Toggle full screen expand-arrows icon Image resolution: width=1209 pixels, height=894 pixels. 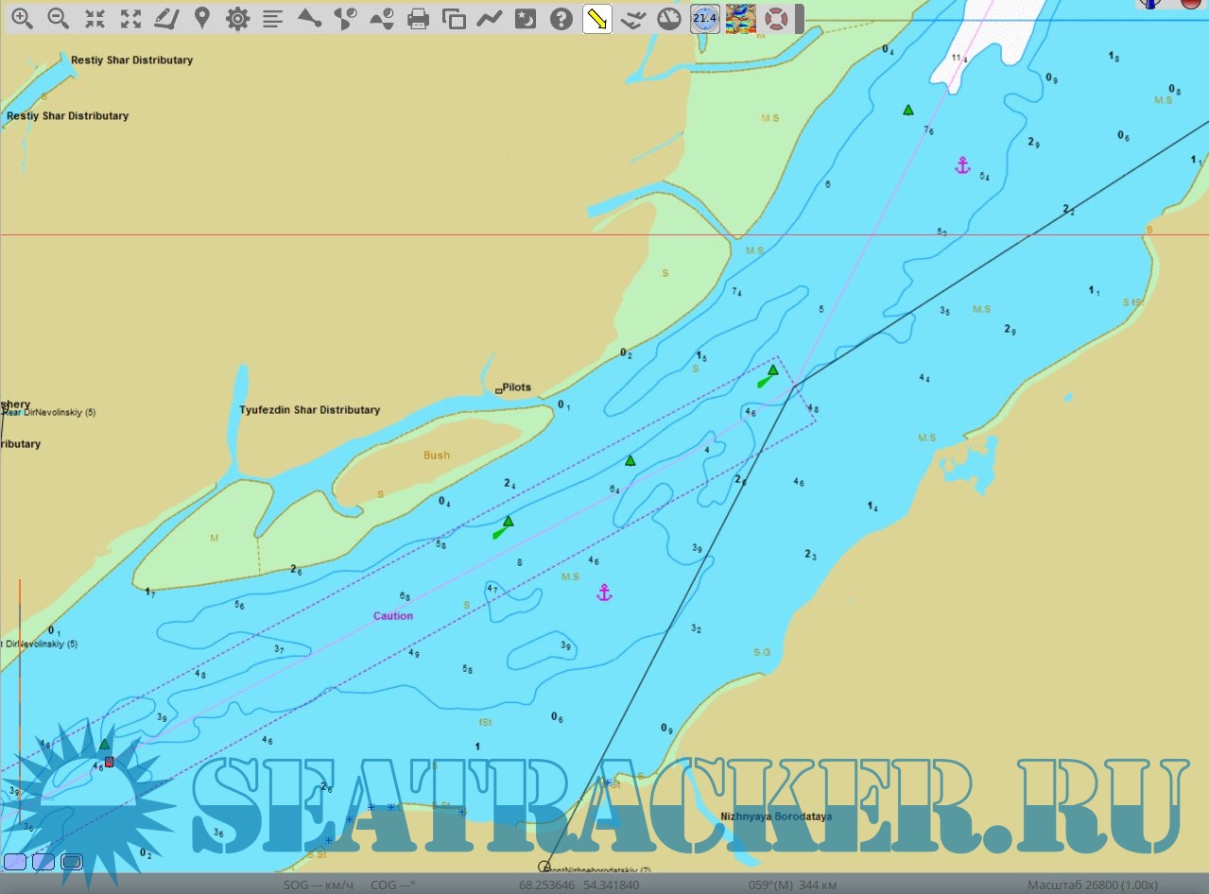pyautogui.click(x=130, y=19)
